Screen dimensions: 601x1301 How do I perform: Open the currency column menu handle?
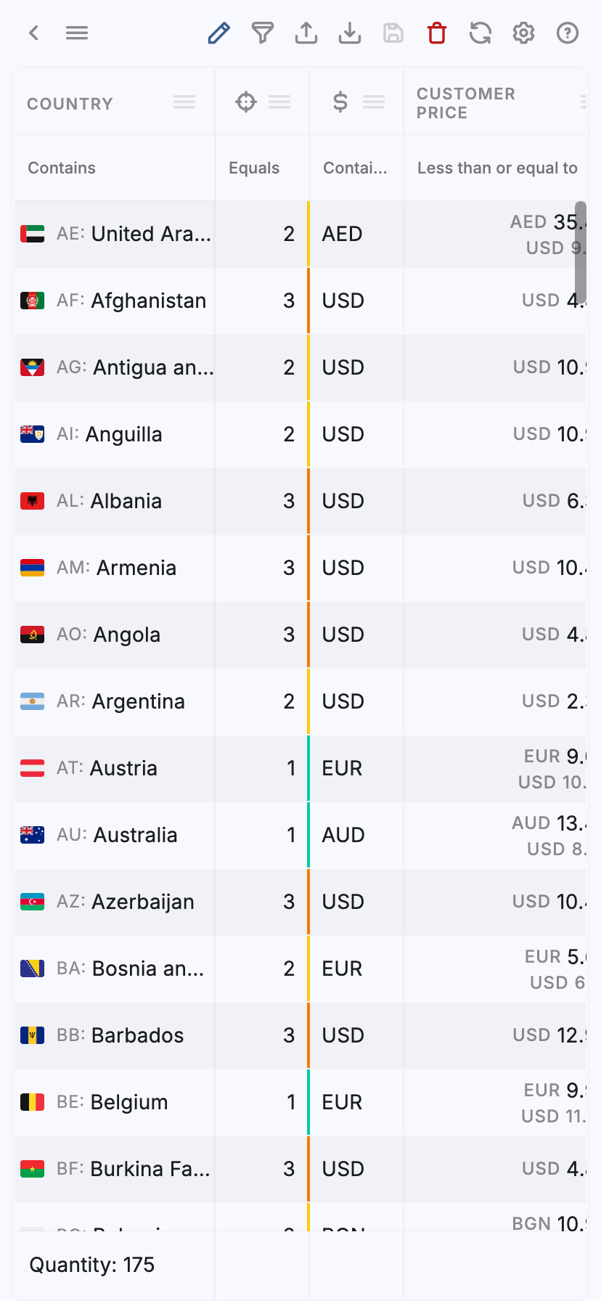pyautogui.click(x=374, y=102)
